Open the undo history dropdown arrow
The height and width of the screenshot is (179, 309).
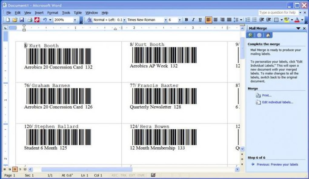click(x=50, y=20)
